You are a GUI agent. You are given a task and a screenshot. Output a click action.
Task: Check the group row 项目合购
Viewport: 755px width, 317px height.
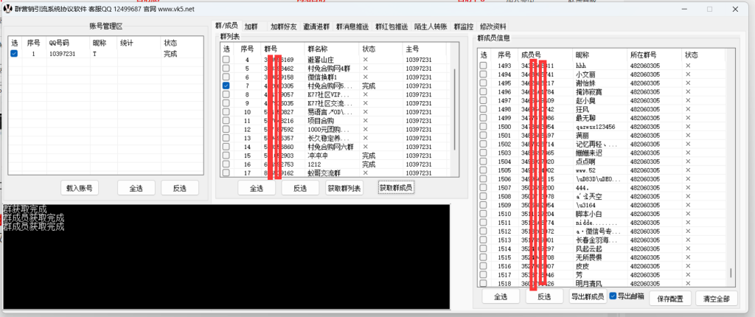tap(226, 120)
